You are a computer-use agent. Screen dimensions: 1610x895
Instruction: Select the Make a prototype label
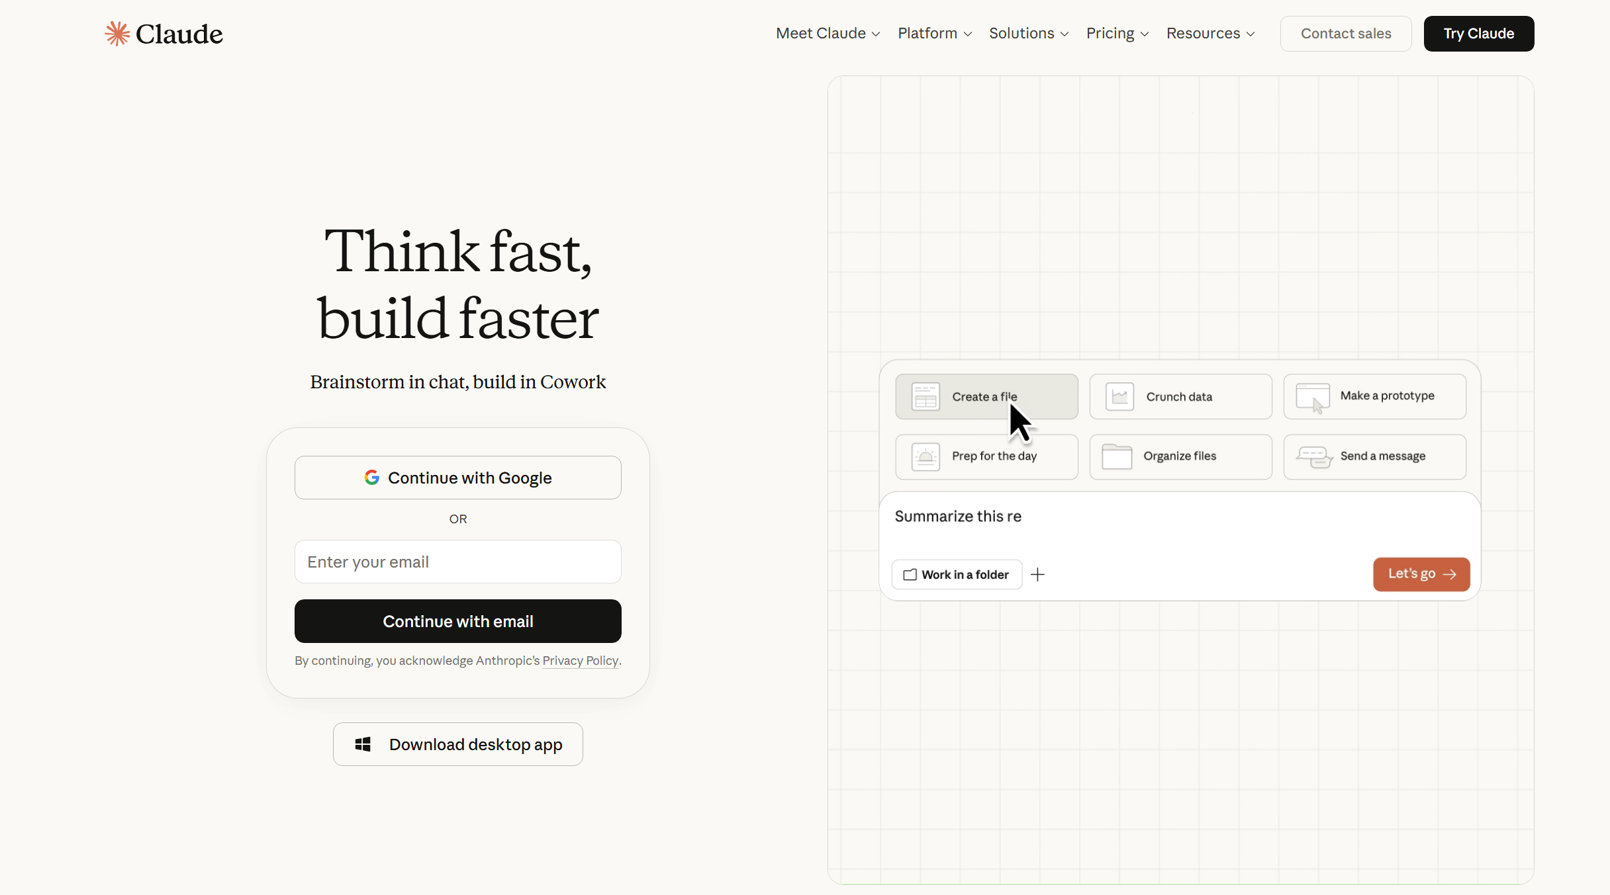click(1387, 396)
